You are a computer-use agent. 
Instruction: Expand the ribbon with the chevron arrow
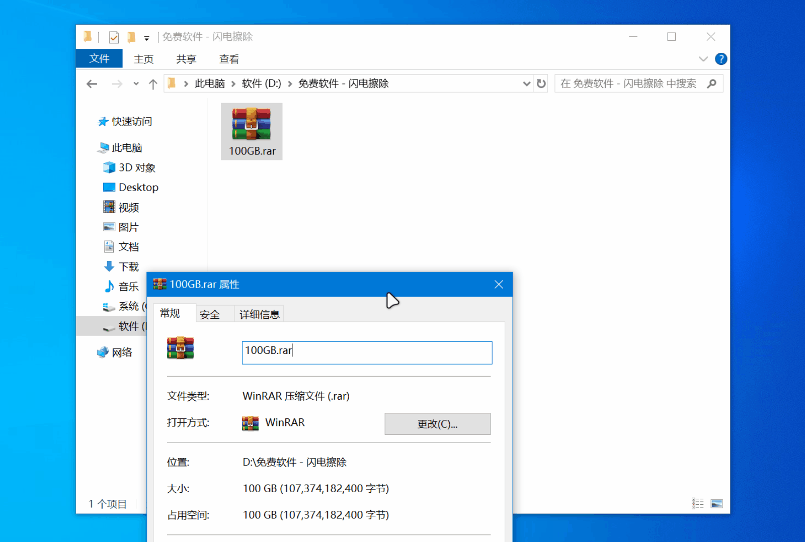coord(703,59)
